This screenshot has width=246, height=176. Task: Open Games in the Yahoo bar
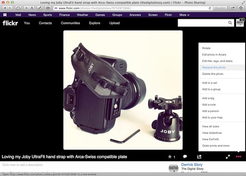(x=100, y=15)
